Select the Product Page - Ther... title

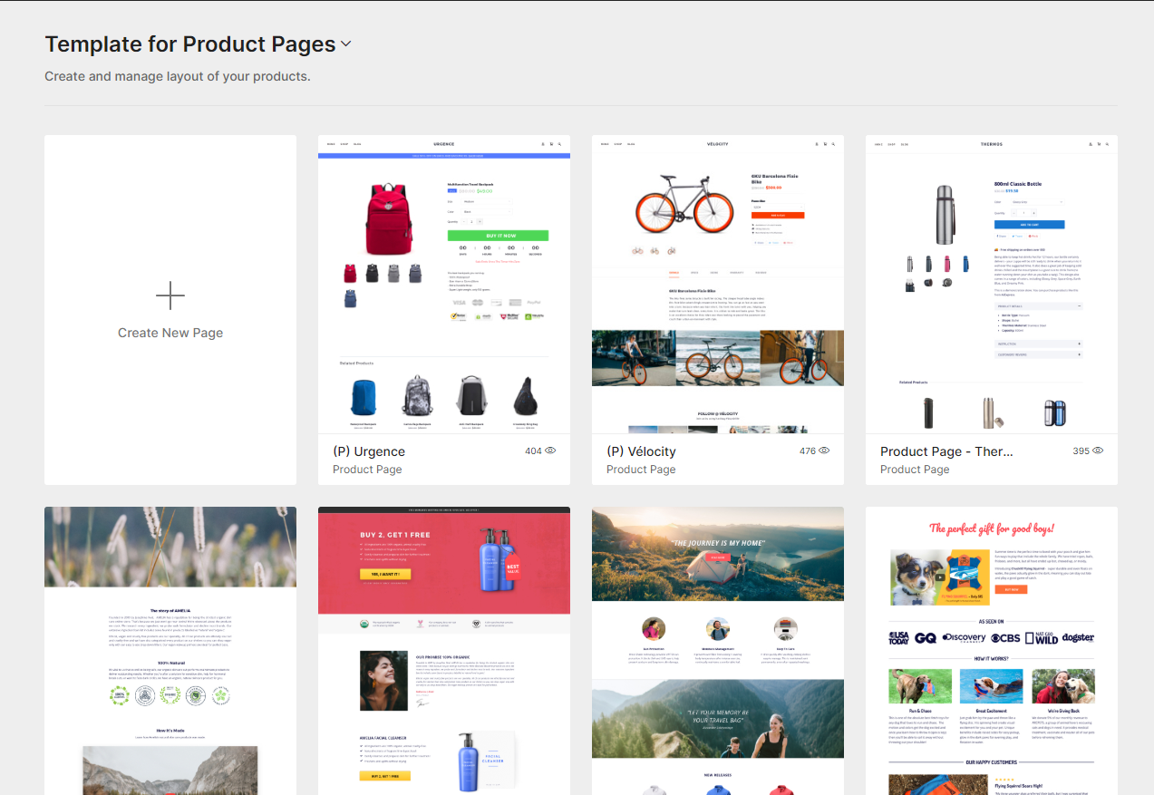[x=946, y=451]
